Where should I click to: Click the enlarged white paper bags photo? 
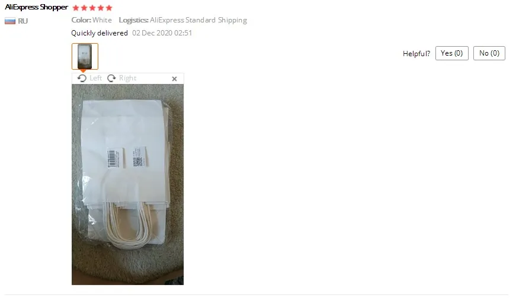click(x=128, y=184)
